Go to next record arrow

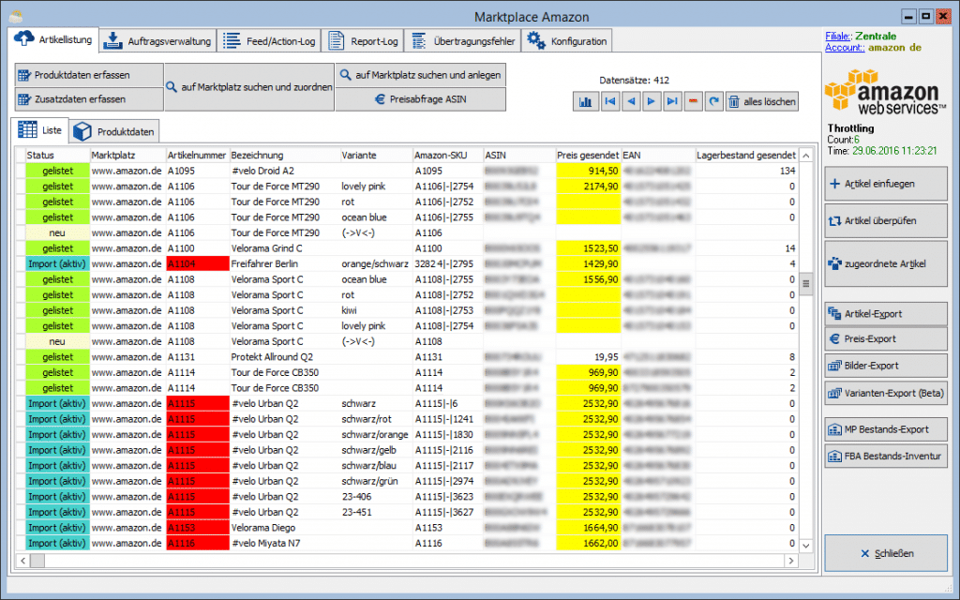[x=652, y=101]
